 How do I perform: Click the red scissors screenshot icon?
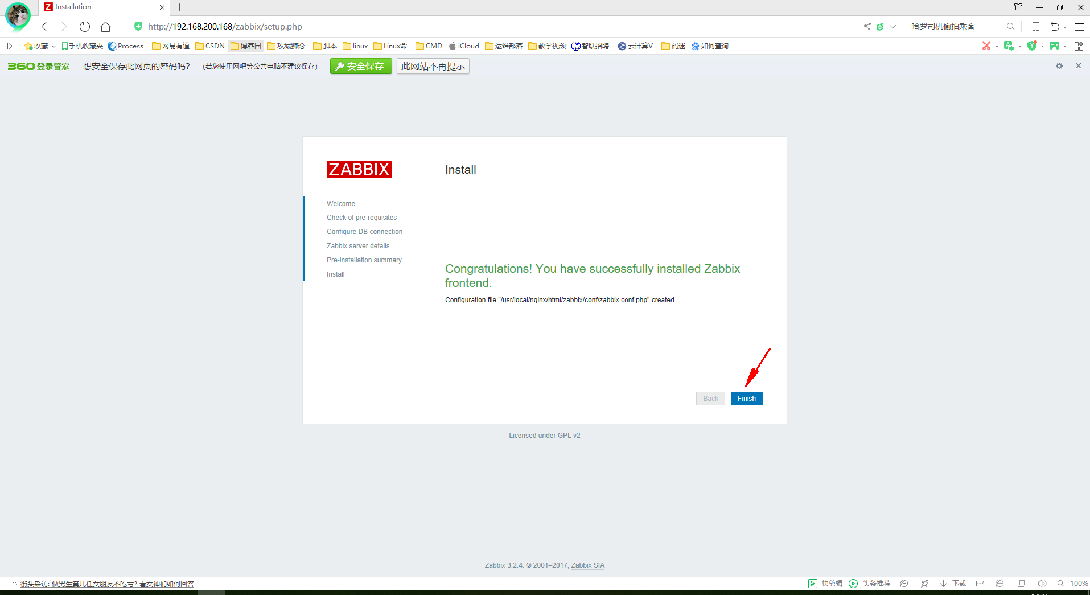coord(986,46)
